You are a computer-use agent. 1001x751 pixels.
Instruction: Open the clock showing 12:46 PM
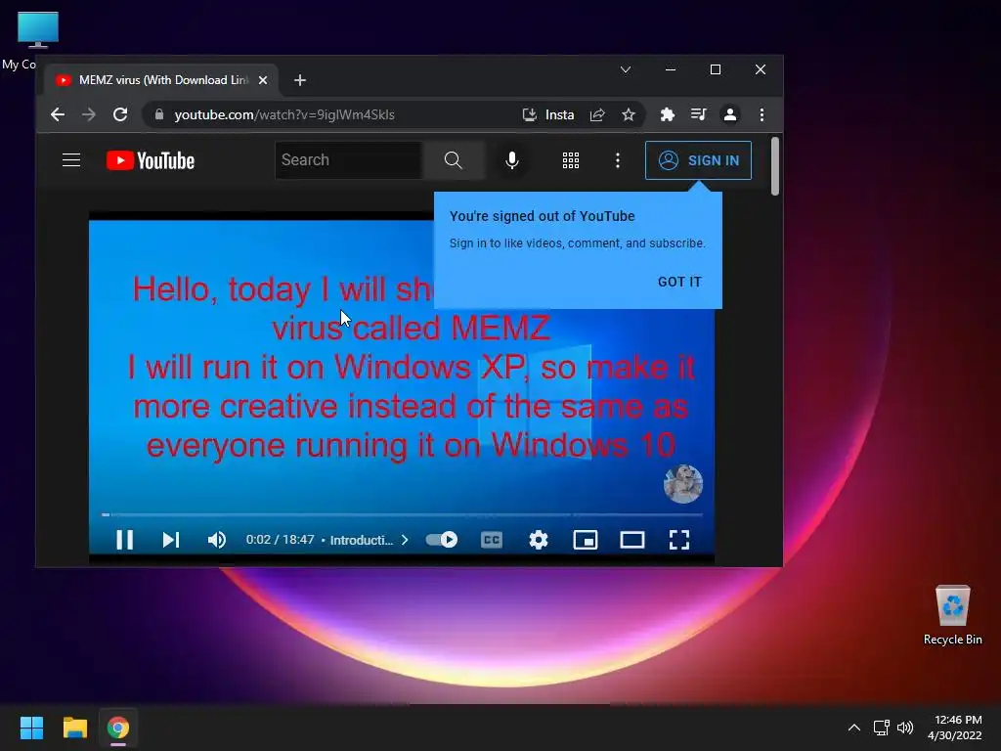(x=955, y=728)
